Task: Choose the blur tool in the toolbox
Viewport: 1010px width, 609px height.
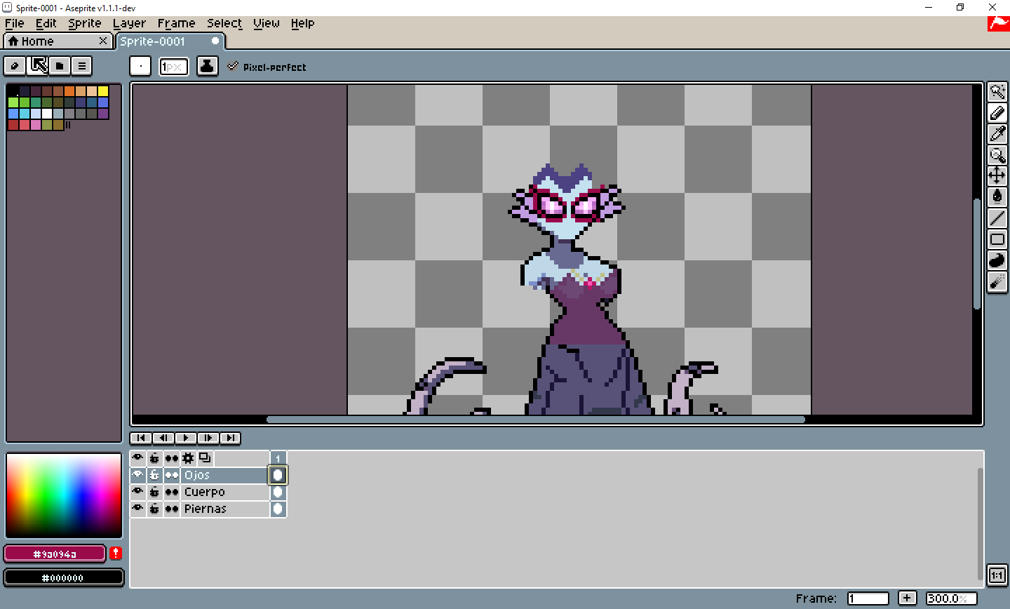Action: point(997,281)
